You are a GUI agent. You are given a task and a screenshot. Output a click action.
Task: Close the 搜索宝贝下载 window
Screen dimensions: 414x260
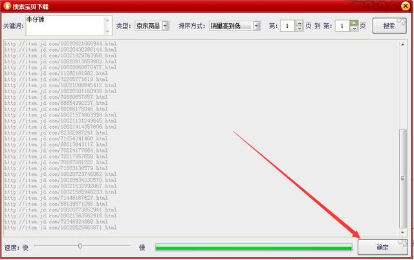coord(406,6)
